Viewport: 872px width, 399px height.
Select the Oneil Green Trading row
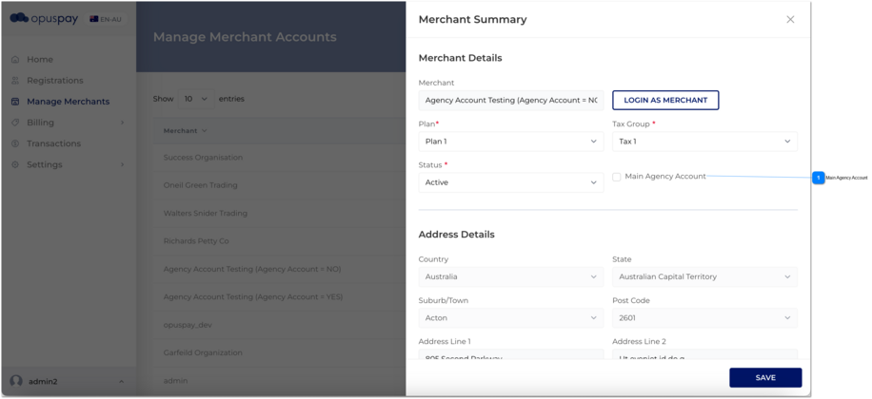279,185
